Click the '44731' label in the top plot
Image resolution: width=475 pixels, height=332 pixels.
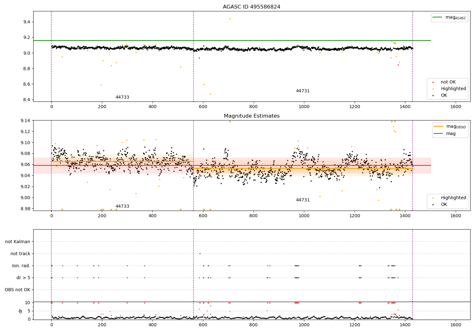click(303, 91)
